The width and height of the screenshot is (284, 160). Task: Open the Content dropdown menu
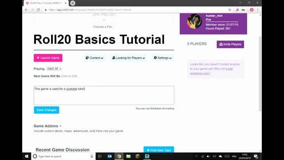(x=95, y=58)
